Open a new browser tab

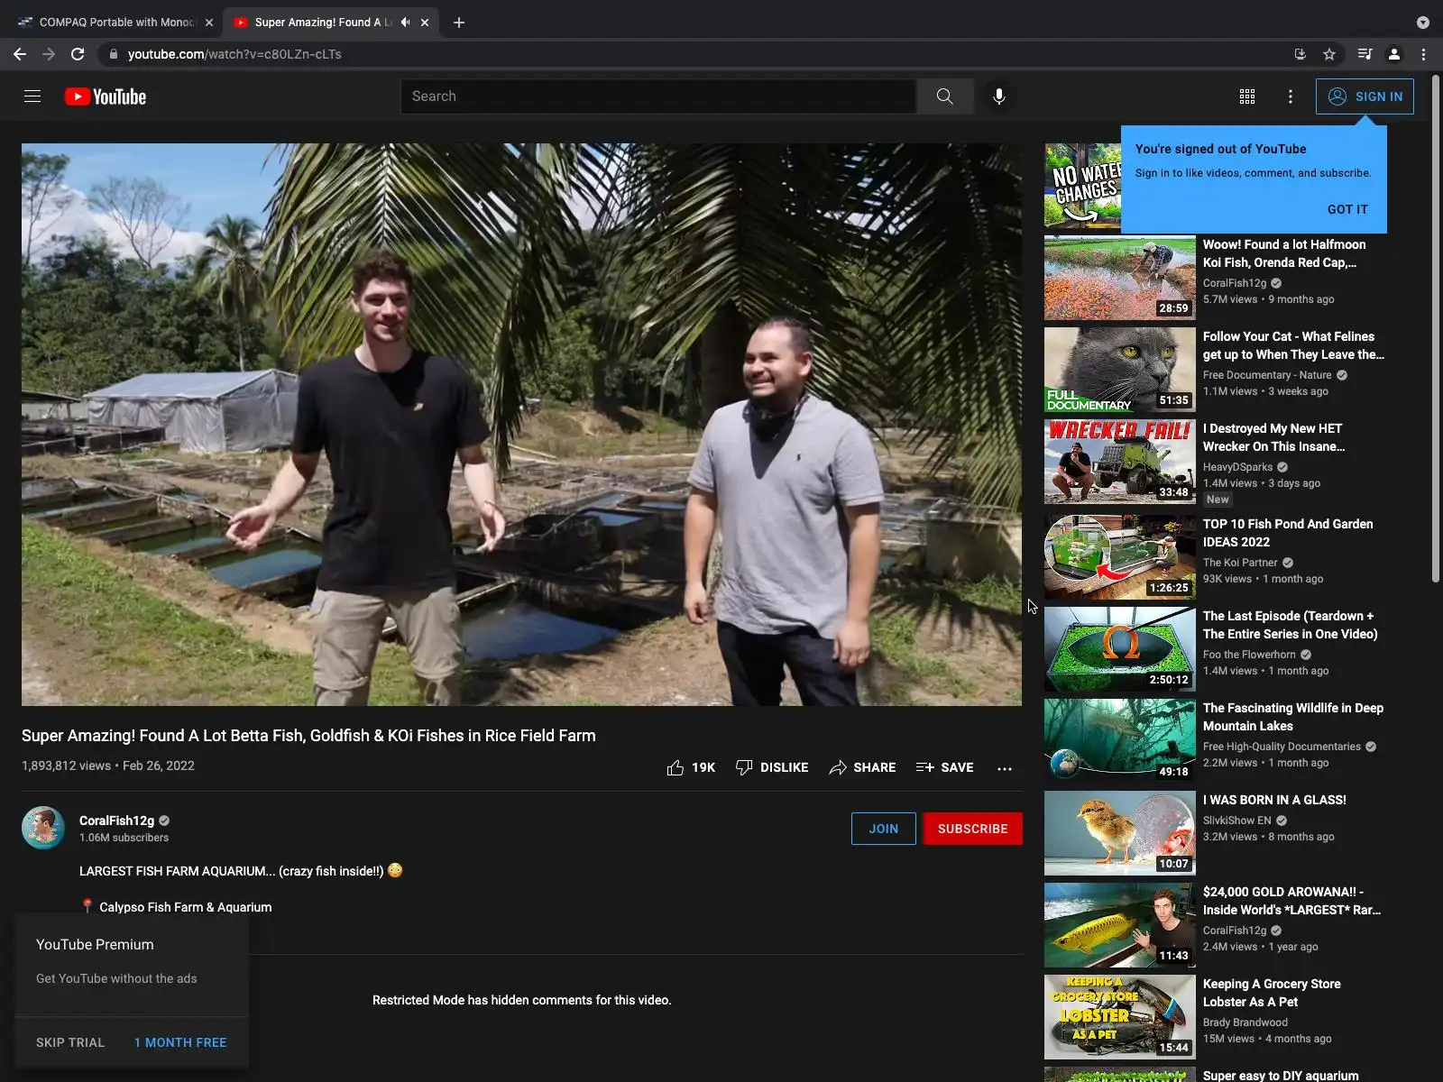tap(459, 23)
